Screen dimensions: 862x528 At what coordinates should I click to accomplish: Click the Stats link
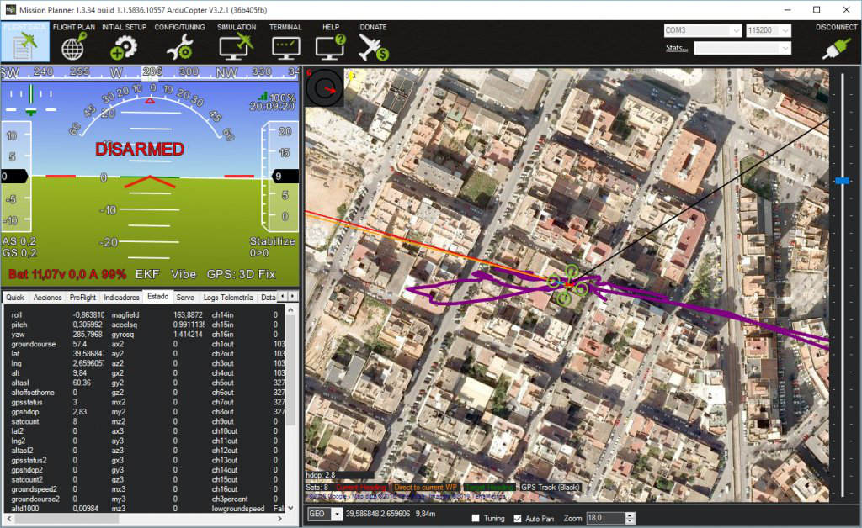click(676, 48)
